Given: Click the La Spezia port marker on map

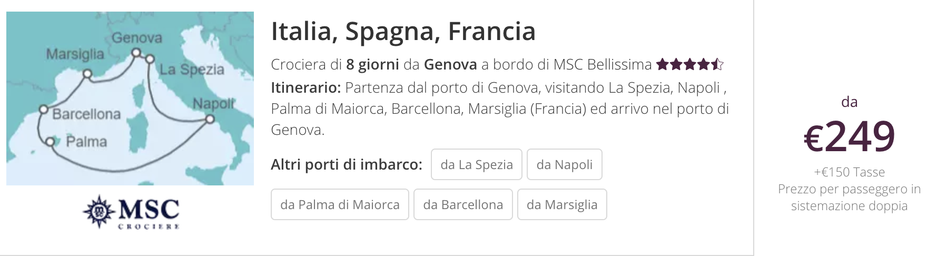Looking at the screenshot, I should pos(149,58).
